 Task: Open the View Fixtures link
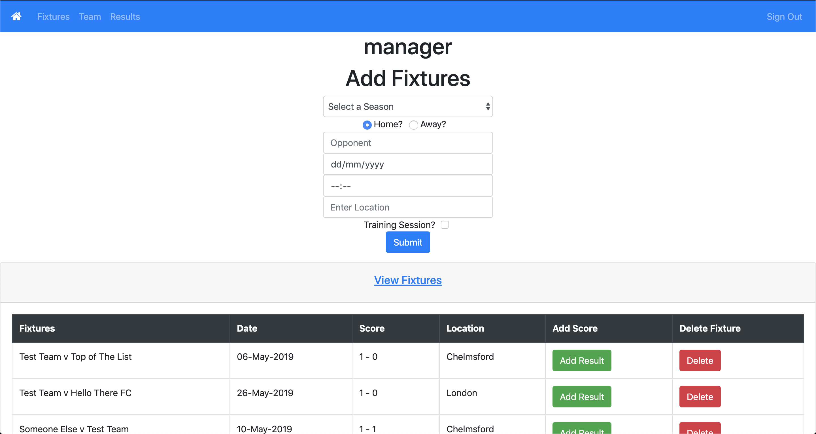click(408, 280)
